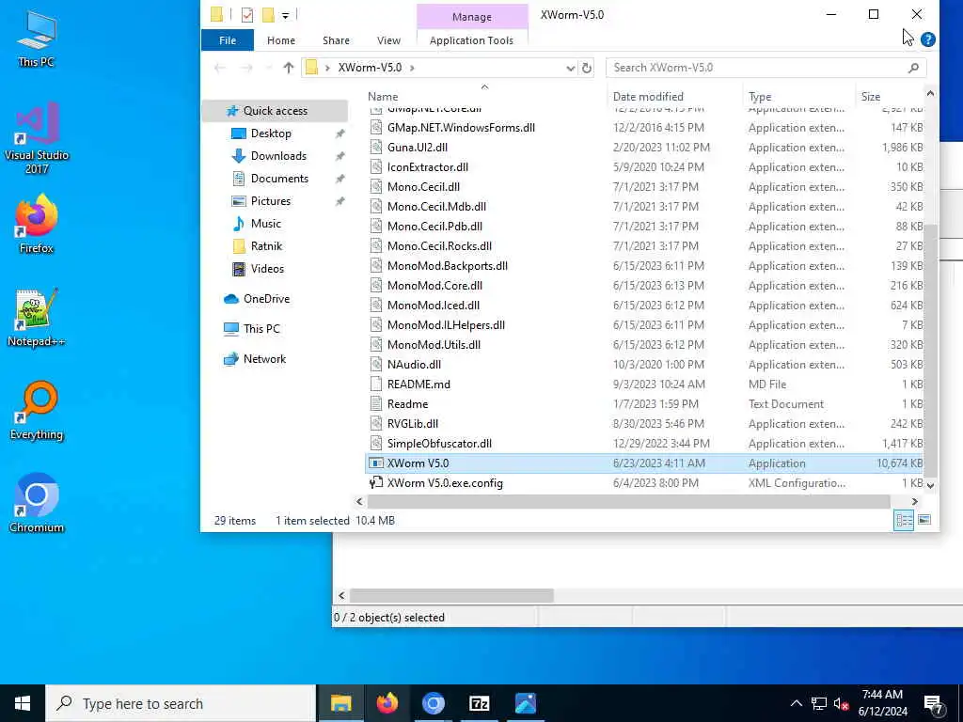Click the muted volume tray icon

(x=841, y=703)
